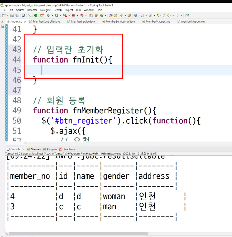
Task: Select the Servers view tab
Action: [34, 149]
